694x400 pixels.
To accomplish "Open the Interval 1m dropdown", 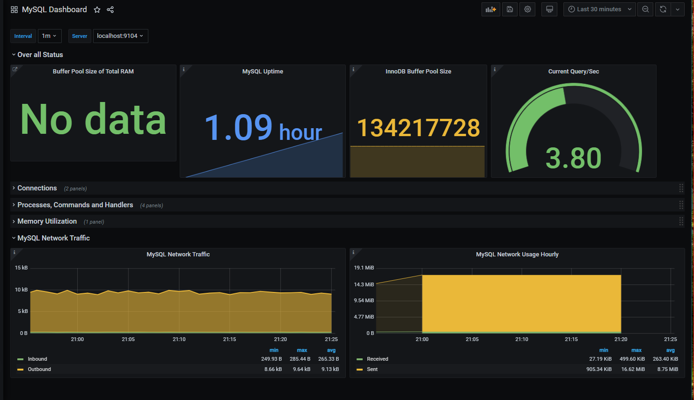I will (x=49, y=36).
